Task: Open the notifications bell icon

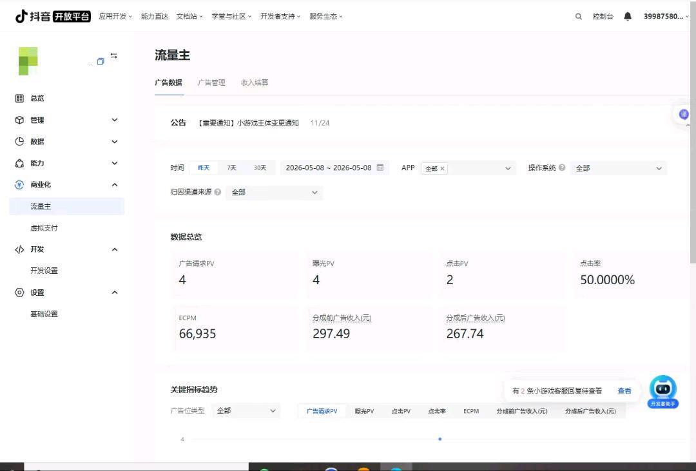Action: pos(628,16)
